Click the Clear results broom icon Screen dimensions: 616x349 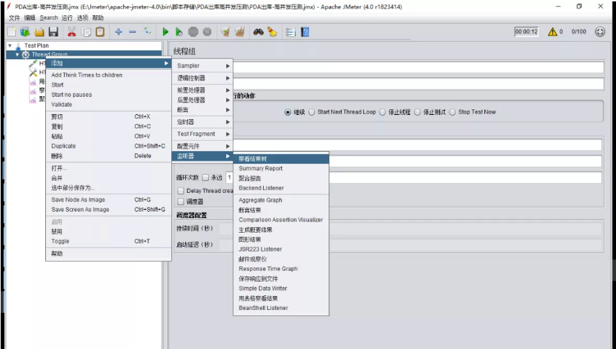point(225,32)
